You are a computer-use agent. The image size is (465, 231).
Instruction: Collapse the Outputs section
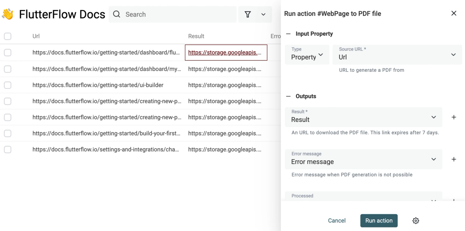pyautogui.click(x=288, y=96)
